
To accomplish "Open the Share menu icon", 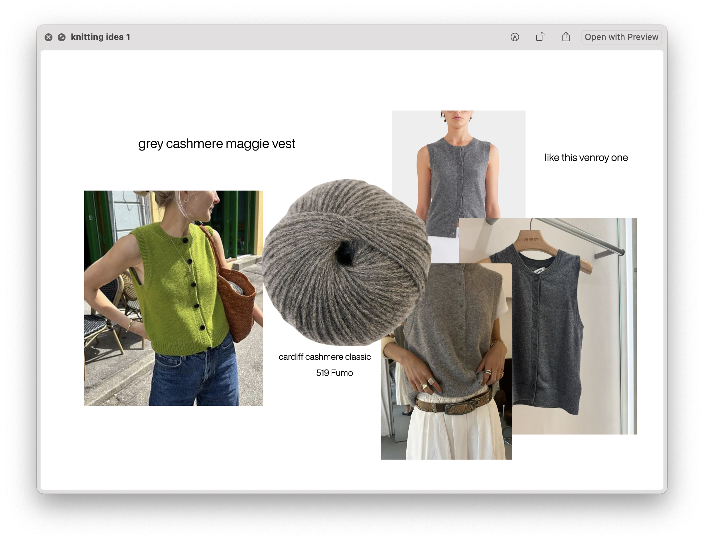I will coord(566,37).
